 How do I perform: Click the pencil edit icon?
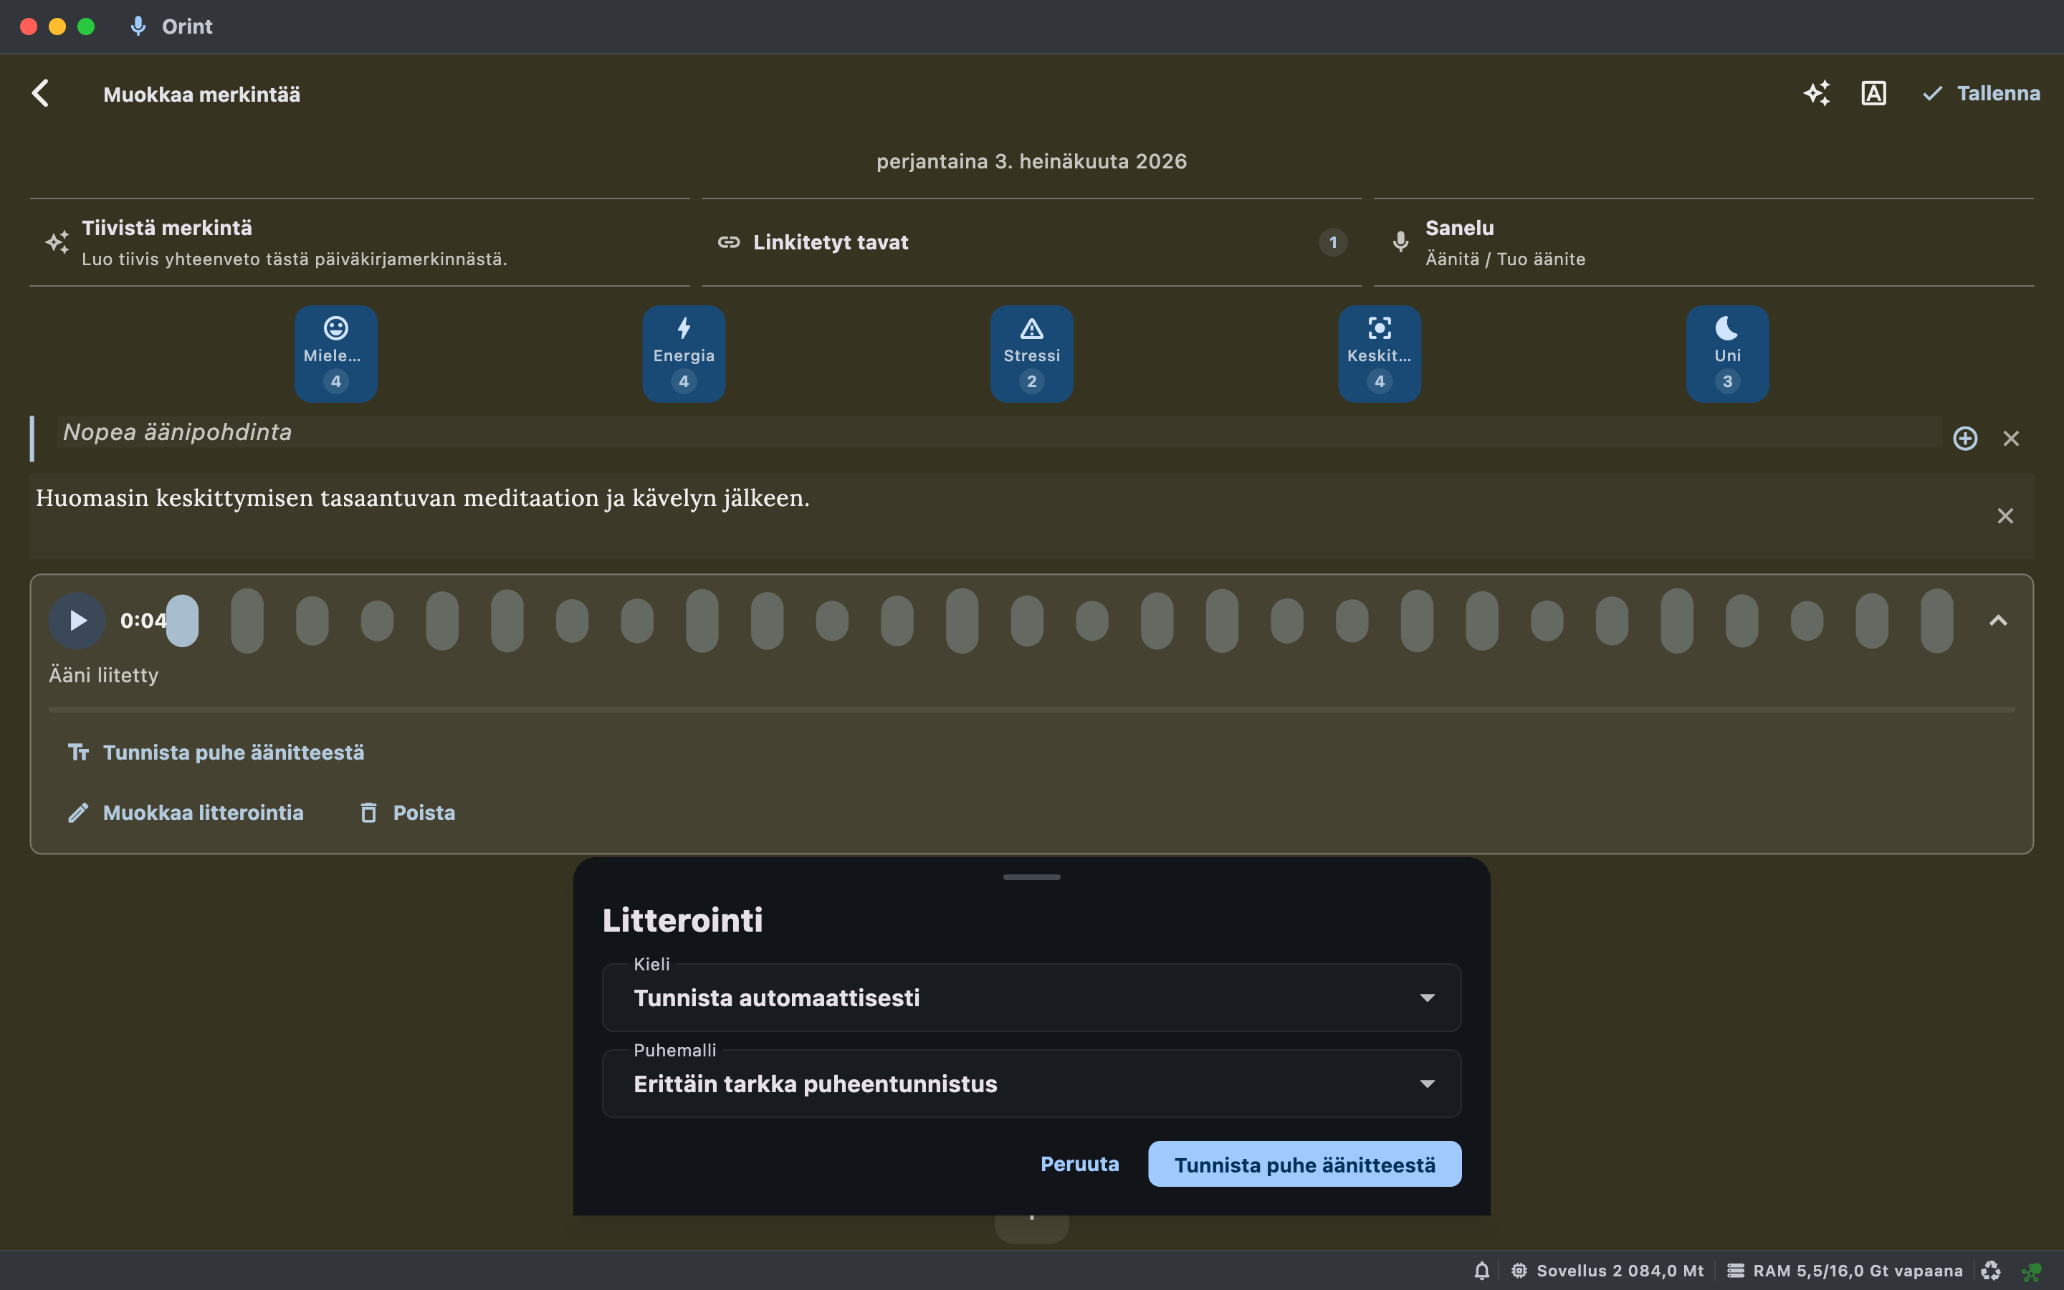(78, 813)
